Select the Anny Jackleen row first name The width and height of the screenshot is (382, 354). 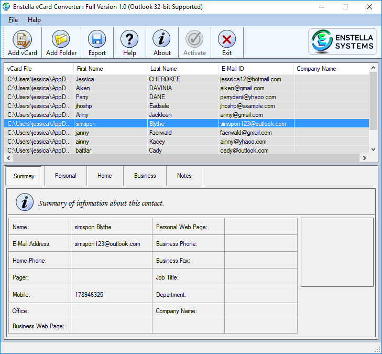point(111,115)
